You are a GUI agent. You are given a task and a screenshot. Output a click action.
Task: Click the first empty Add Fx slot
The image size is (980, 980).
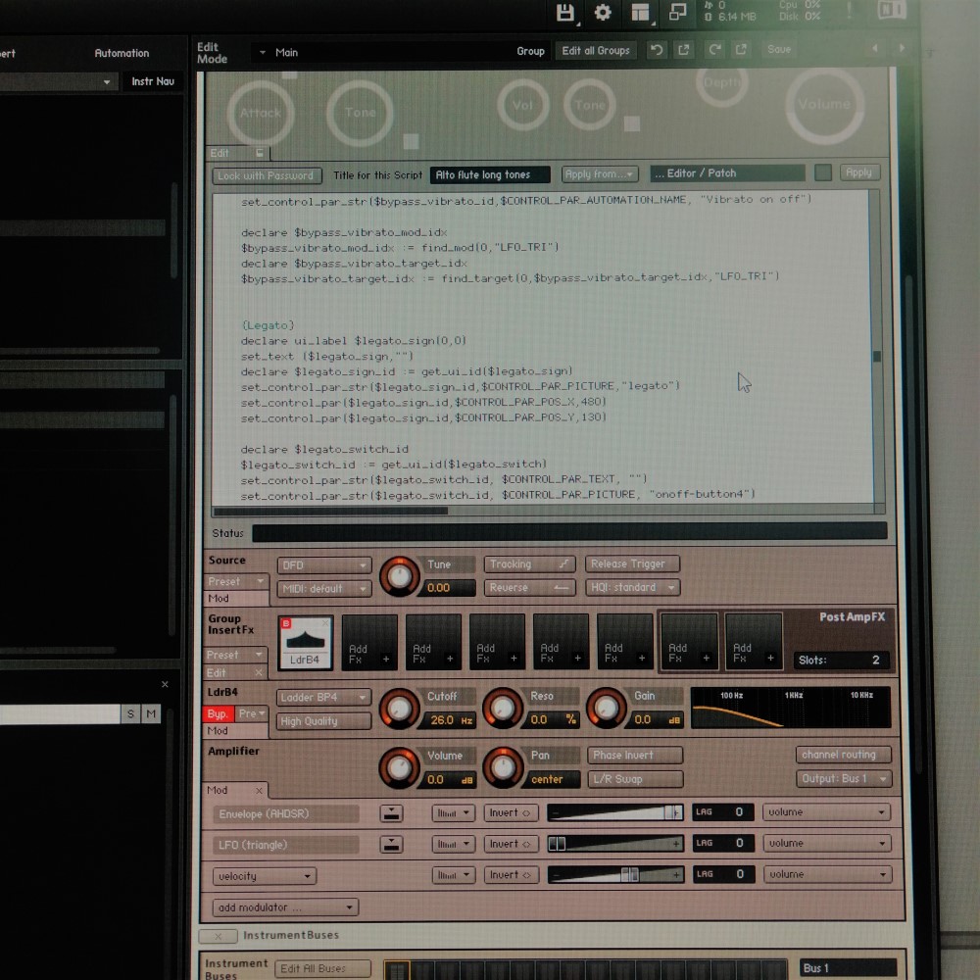[x=369, y=643]
